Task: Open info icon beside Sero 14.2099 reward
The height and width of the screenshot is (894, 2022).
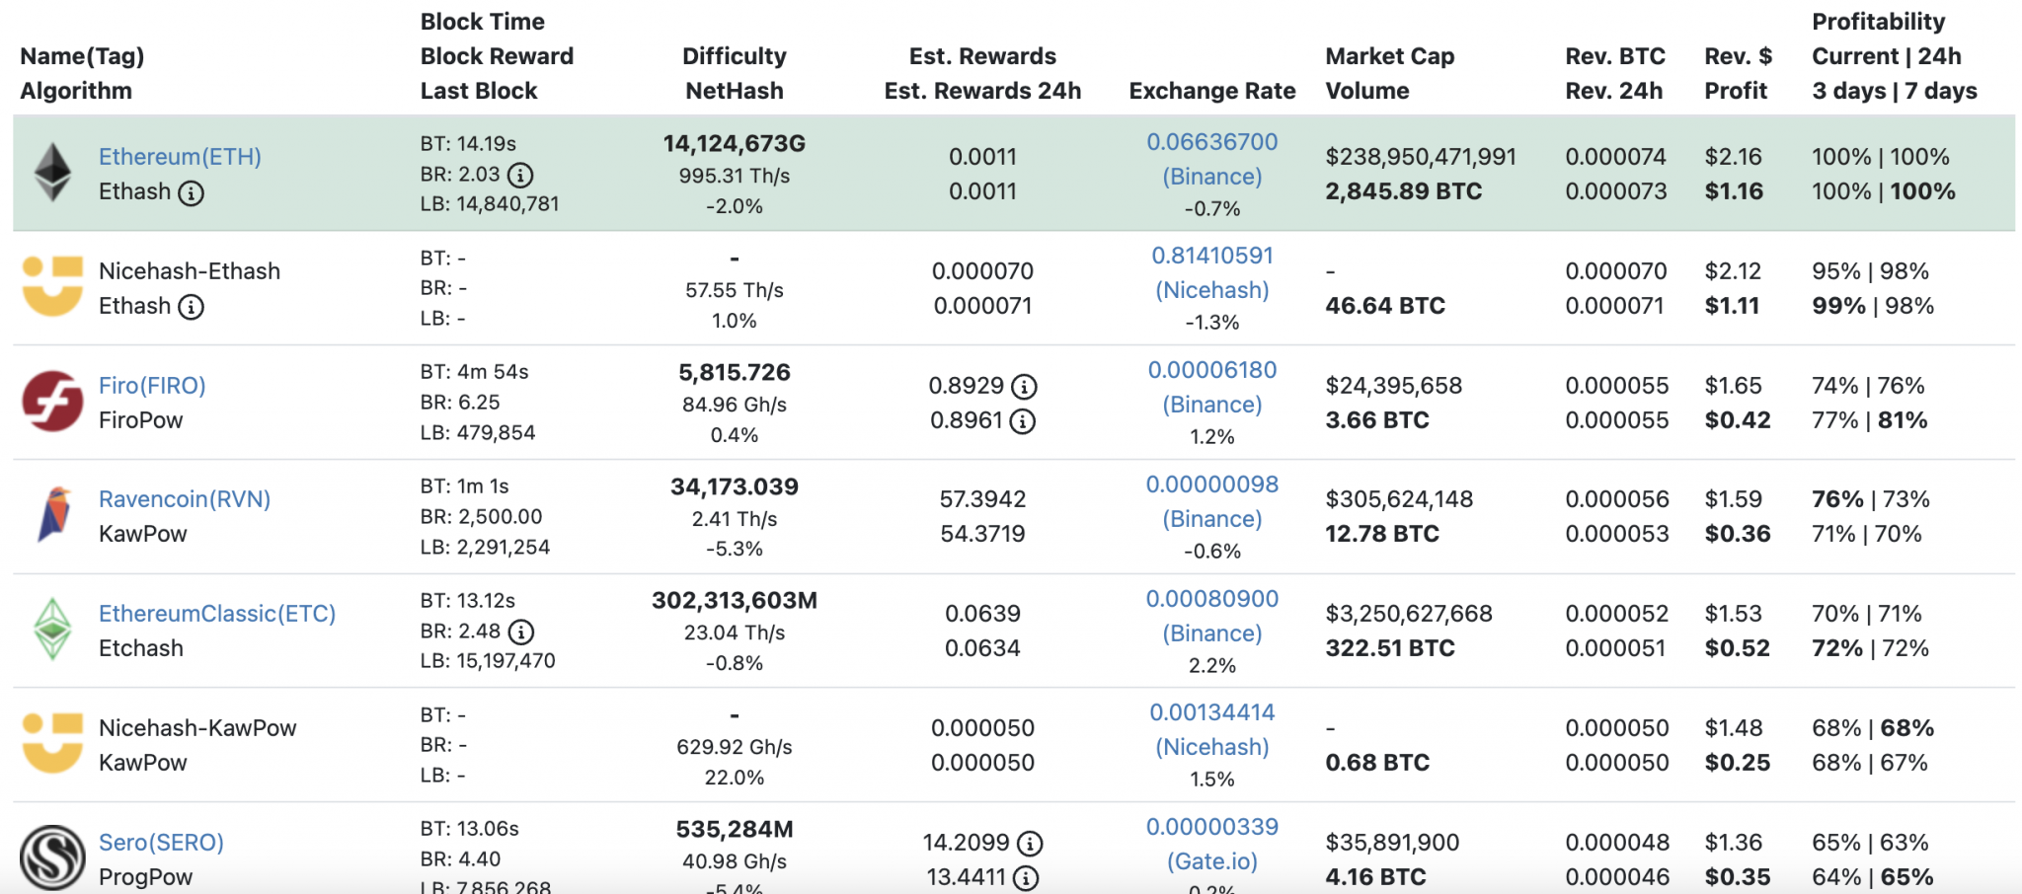Action: tap(1030, 844)
